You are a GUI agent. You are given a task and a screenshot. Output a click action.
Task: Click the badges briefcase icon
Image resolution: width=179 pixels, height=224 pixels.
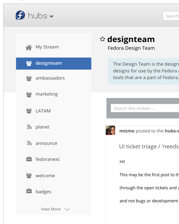tap(29, 191)
